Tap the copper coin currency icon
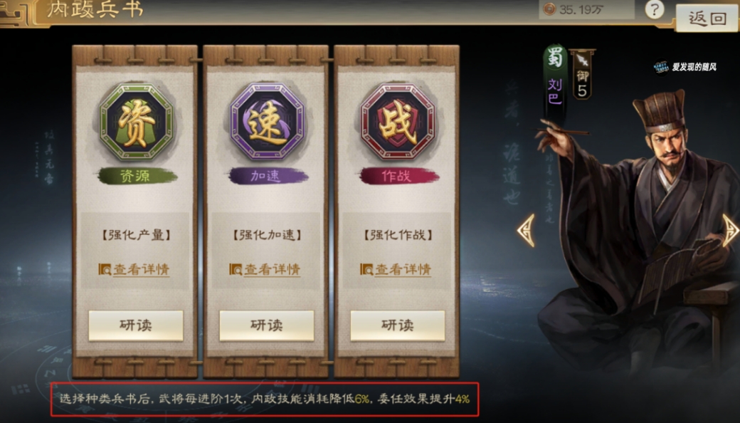 coord(549,9)
